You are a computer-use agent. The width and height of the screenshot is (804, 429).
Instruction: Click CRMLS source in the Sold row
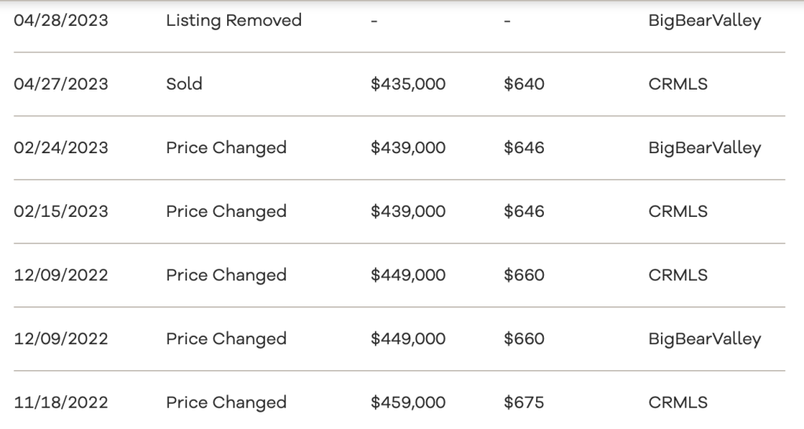pos(677,84)
